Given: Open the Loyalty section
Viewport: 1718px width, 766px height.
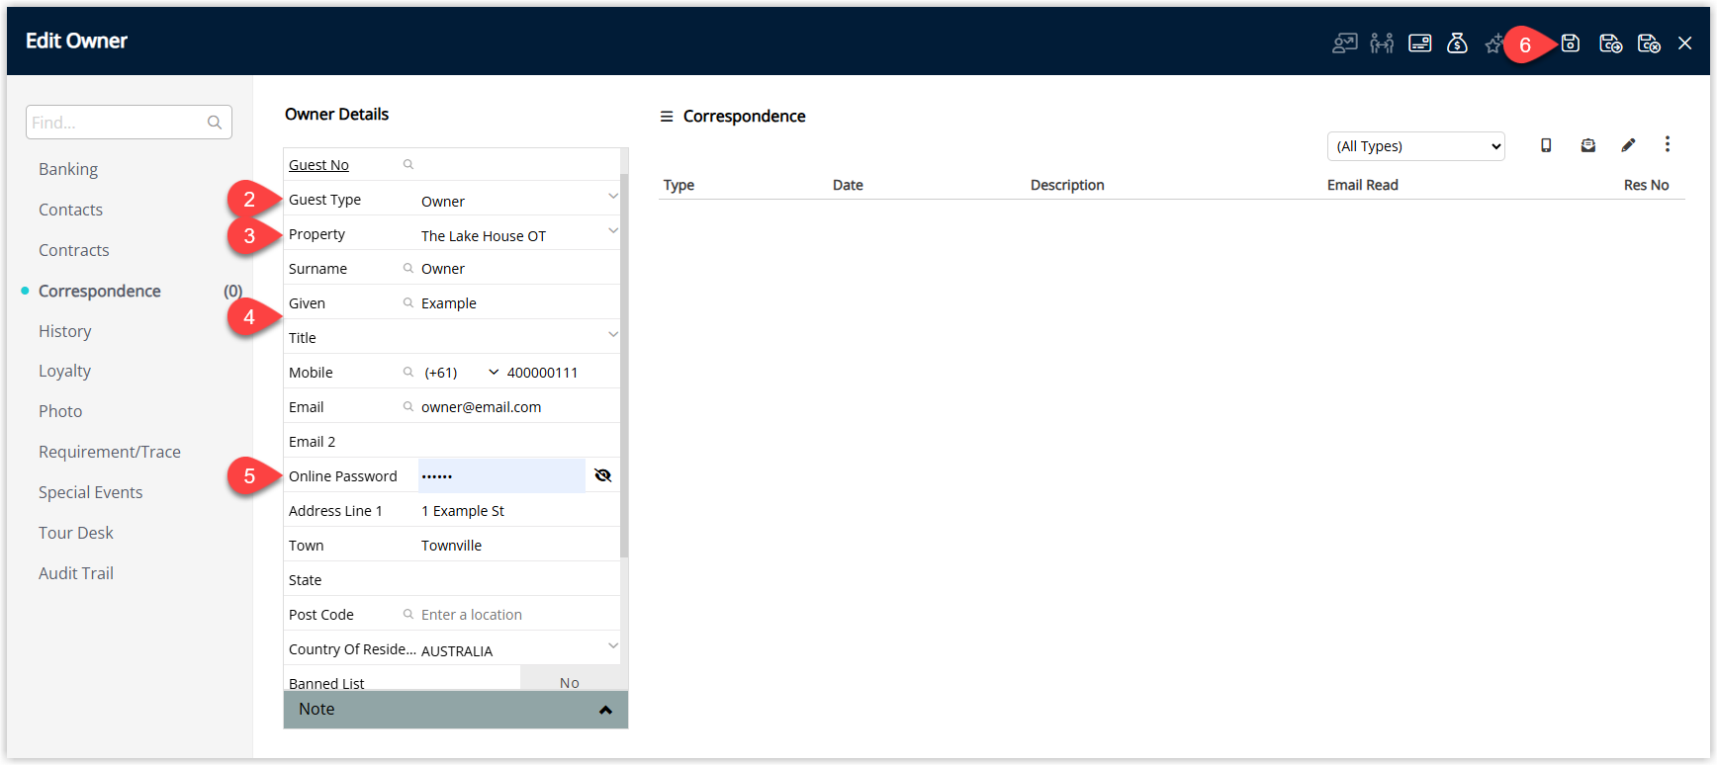Looking at the screenshot, I should [x=65, y=371].
